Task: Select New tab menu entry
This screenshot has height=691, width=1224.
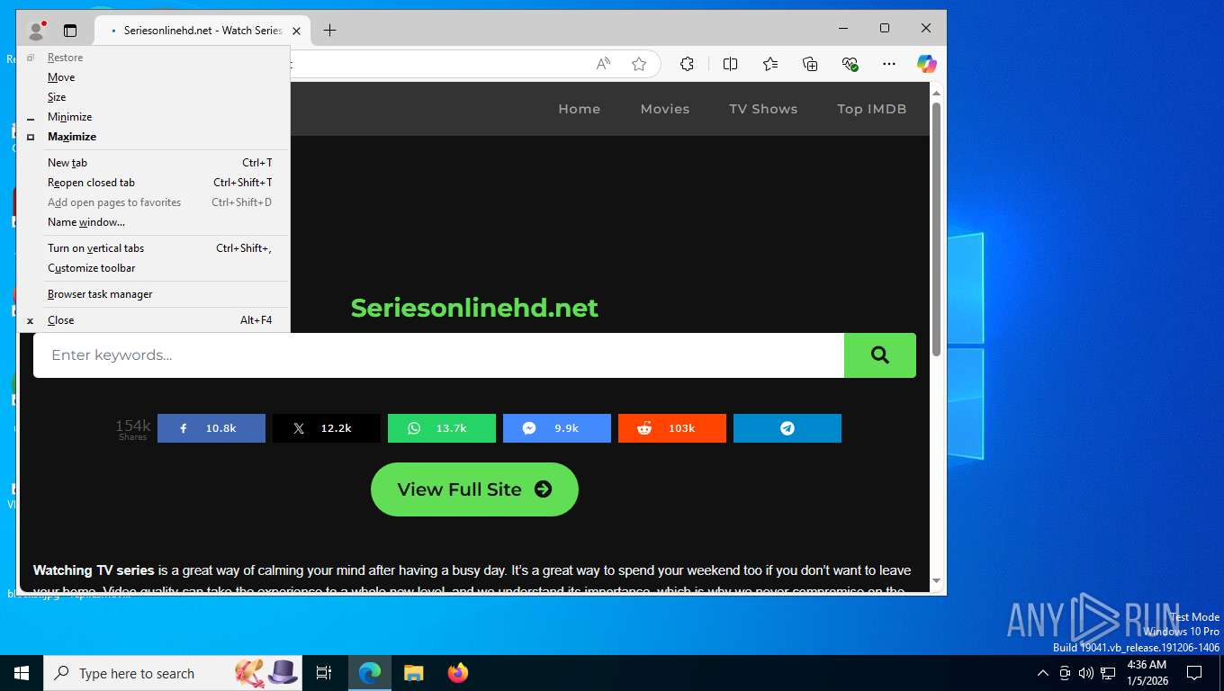Action: [153, 163]
